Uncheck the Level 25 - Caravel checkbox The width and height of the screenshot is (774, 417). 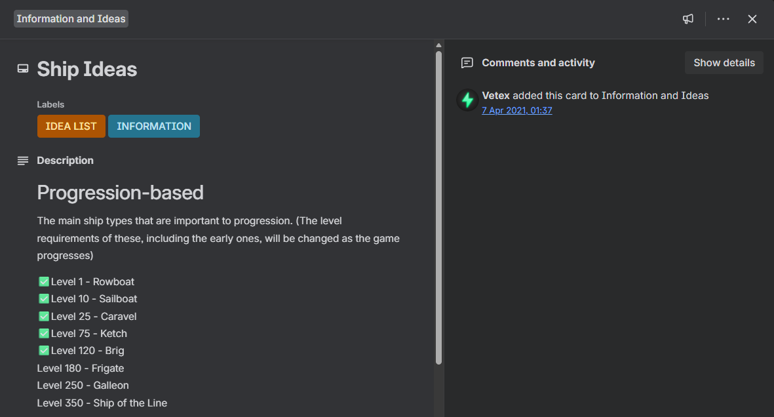tap(44, 317)
